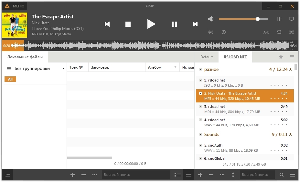Image resolution: width=300 pixels, height=182 pixels.
Task: Open the Альбом column filter icon
Action: tap(175, 67)
